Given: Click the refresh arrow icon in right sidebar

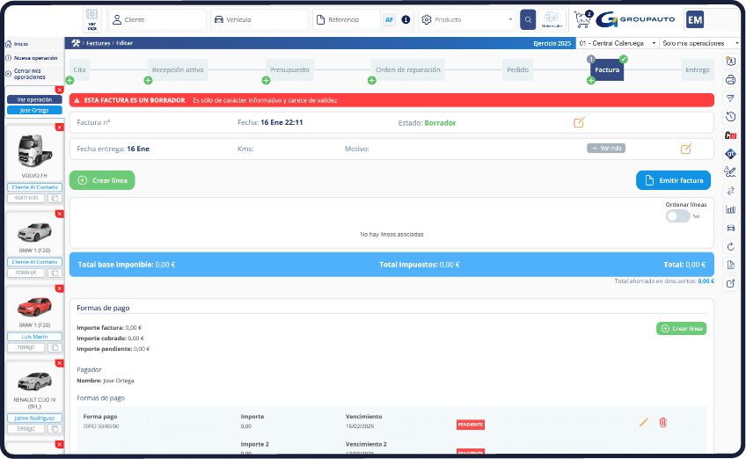Looking at the screenshot, I should (731, 246).
